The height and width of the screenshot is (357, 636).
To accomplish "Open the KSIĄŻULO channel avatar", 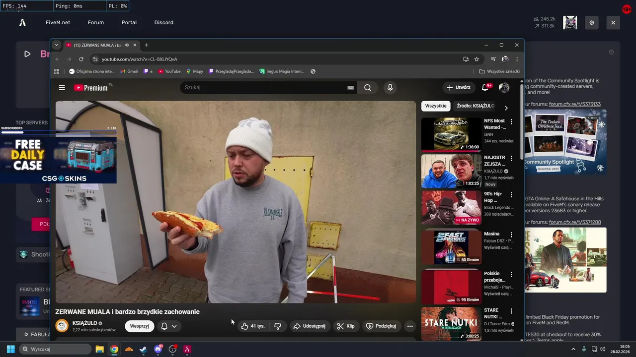I will (x=62, y=326).
